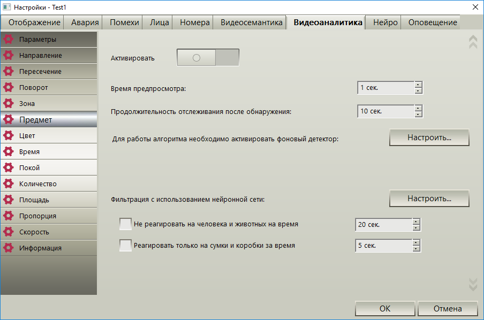Click the double-chevron scroll up icon
The width and height of the screenshot is (484, 320).
tap(473, 42)
